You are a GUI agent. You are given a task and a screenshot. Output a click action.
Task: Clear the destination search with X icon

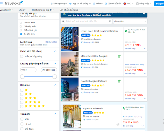(x=110, y=21)
